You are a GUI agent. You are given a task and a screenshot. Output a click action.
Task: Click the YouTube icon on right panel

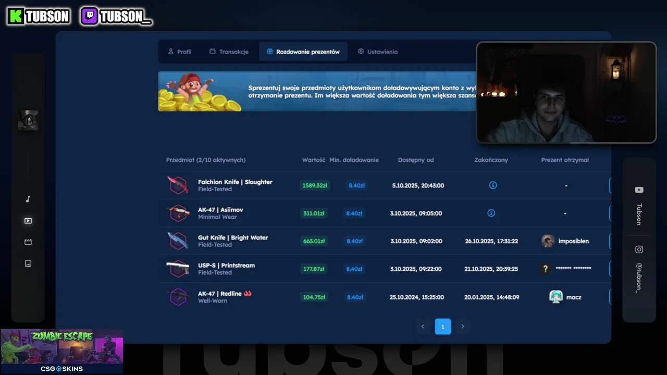pyautogui.click(x=639, y=190)
